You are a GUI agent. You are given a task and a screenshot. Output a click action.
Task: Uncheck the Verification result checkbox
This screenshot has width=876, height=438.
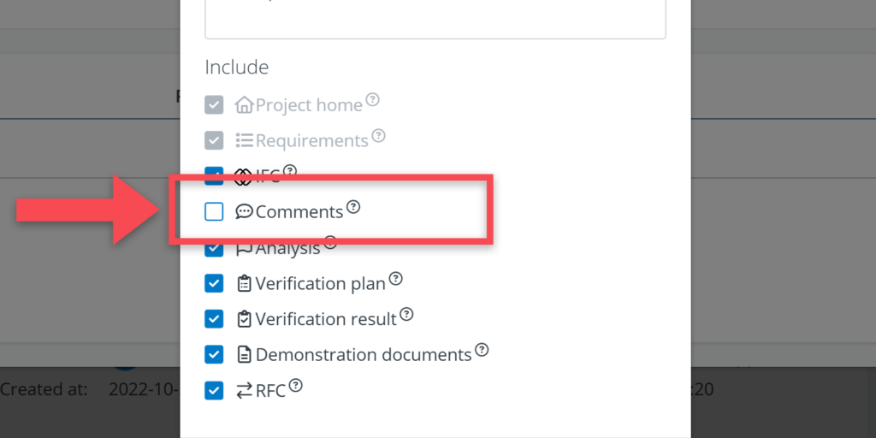point(214,319)
